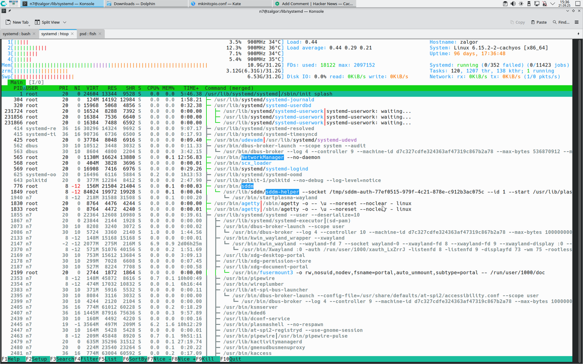The height and width of the screenshot is (364, 583).
Task: Open the Split View dropdown chevron
Action: click(65, 22)
